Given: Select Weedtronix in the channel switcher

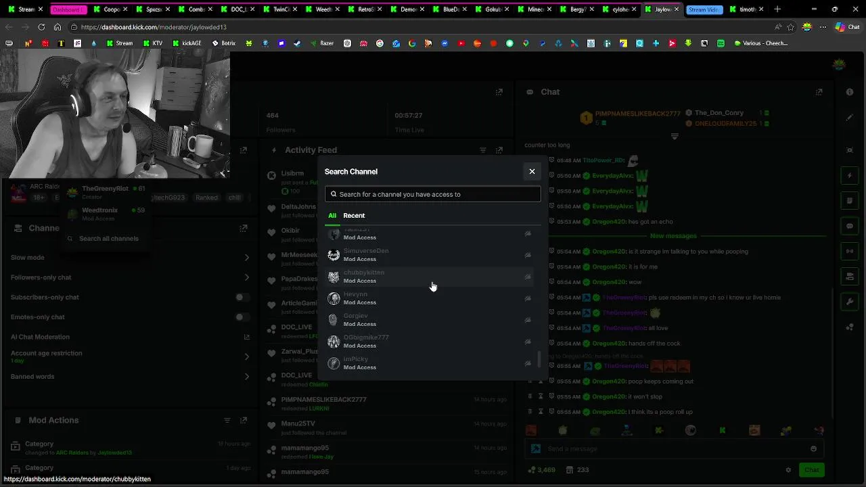Looking at the screenshot, I should tap(105, 214).
